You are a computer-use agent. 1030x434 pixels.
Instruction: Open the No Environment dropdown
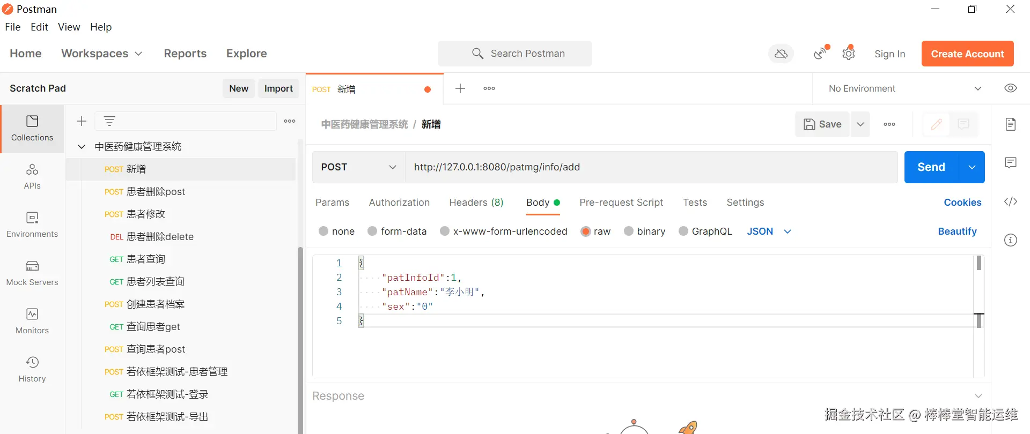(x=904, y=88)
